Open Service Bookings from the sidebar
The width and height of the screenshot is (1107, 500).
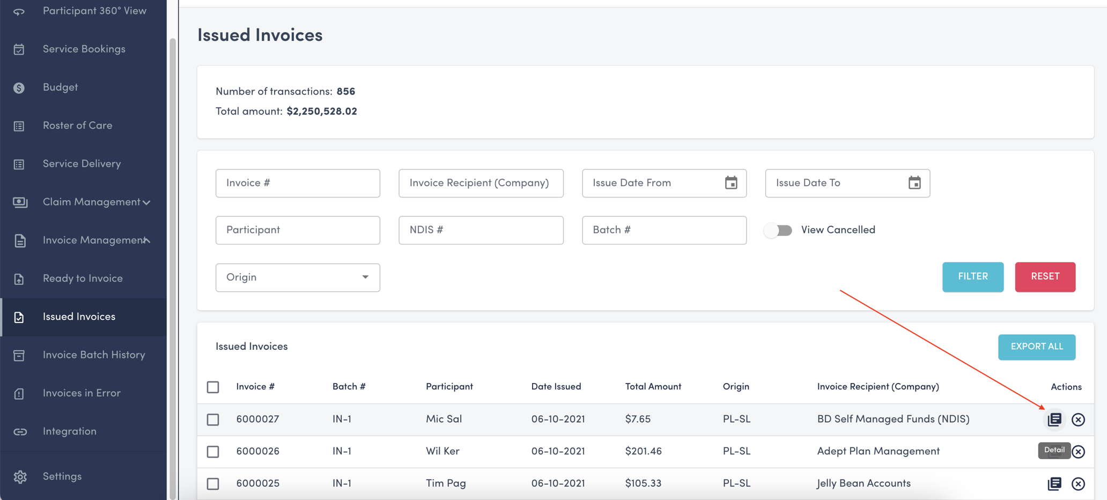coord(84,49)
